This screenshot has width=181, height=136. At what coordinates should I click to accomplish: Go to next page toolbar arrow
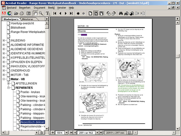66,13
